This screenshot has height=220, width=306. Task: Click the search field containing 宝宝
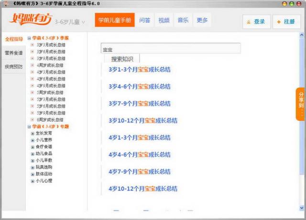point(171,48)
